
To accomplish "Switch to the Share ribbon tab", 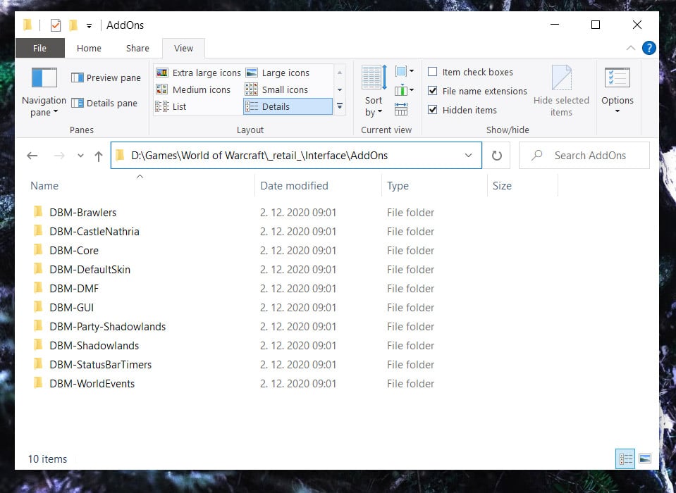I will click(137, 48).
